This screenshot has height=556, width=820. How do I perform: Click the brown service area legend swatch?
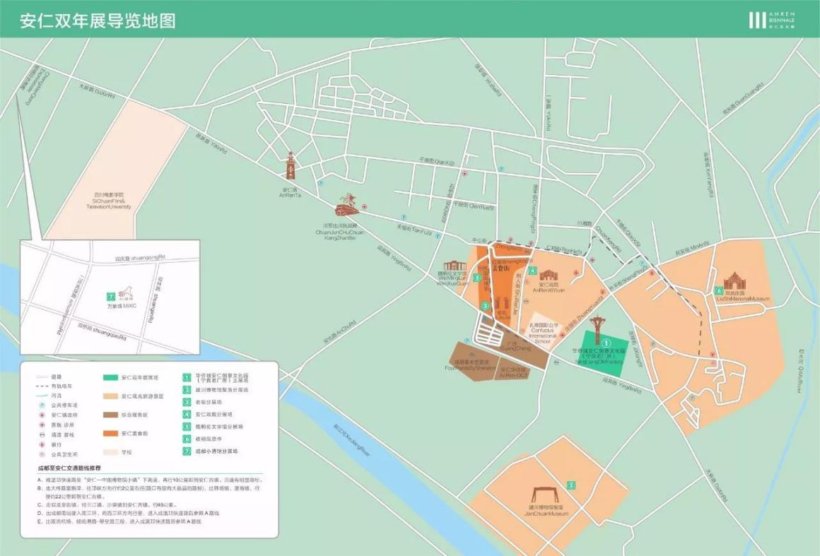(x=109, y=415)
